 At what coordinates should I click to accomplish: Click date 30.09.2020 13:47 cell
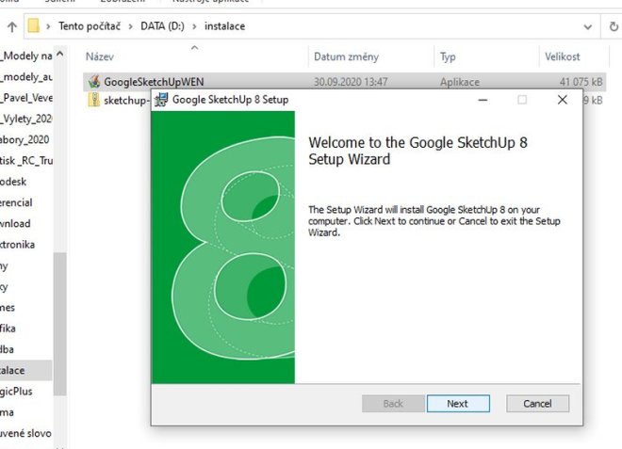pos(351,82)
